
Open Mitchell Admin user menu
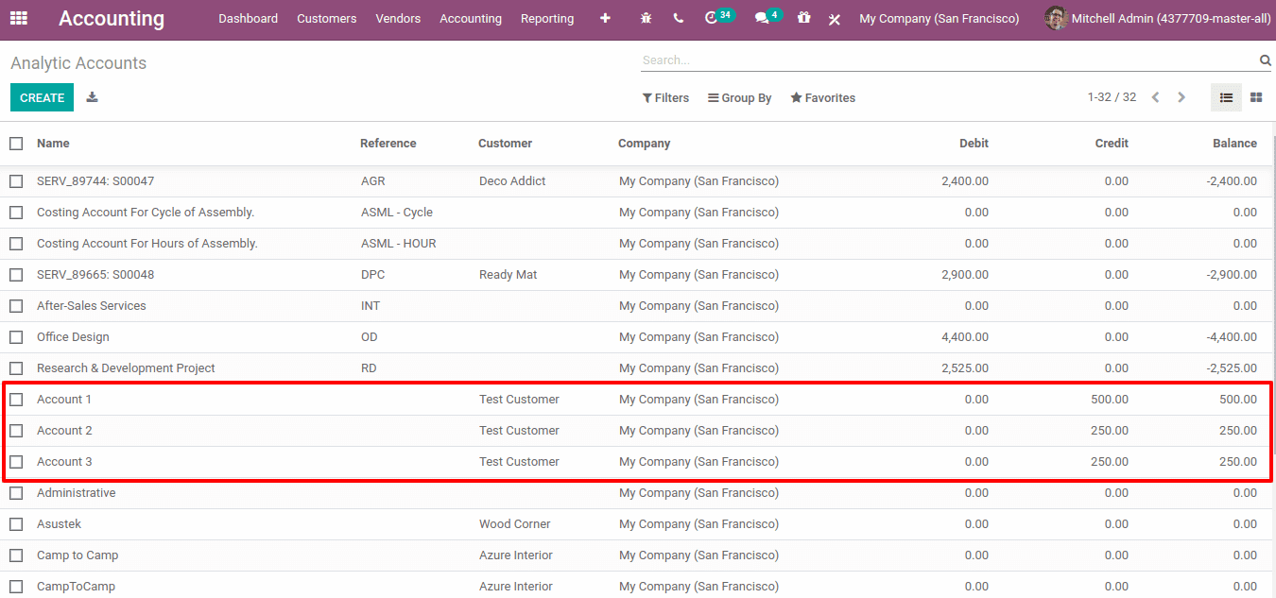1158,19
